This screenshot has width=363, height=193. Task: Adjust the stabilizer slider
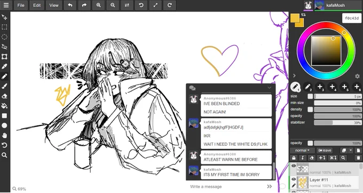pos(337,123)
